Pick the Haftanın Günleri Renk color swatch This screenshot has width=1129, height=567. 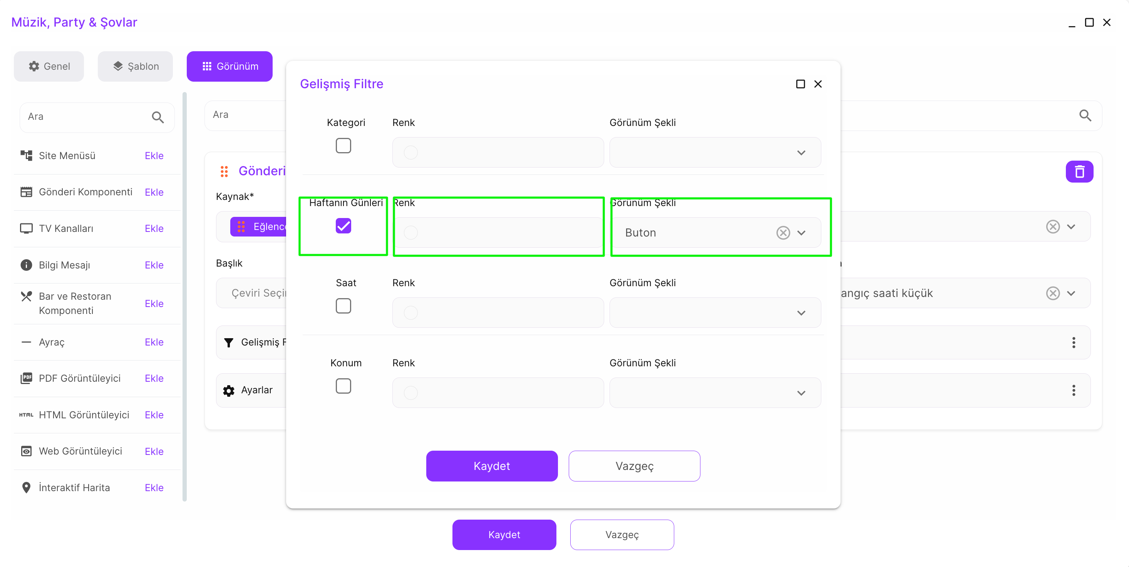[x=410, y=232]
